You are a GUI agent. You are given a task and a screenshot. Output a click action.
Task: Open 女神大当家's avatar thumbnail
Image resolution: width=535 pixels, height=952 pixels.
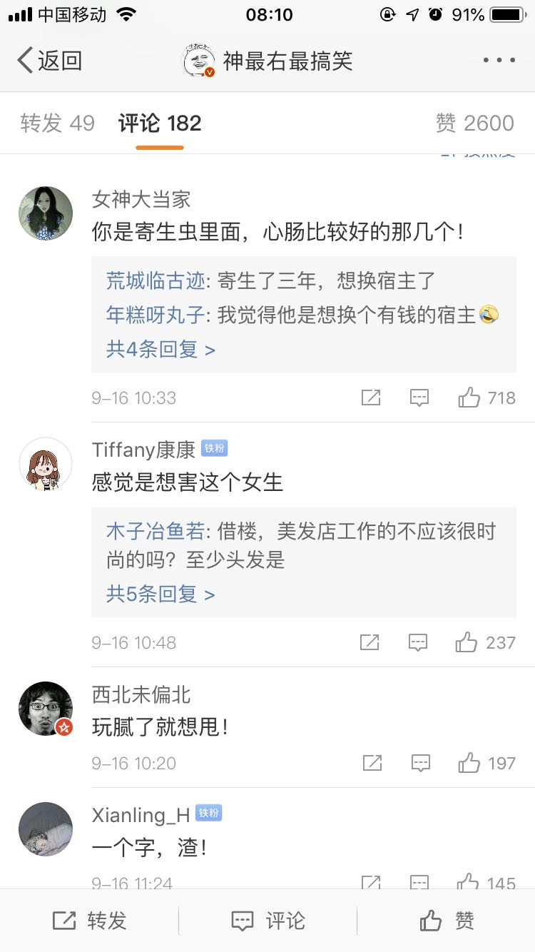(x=46, y=213)
